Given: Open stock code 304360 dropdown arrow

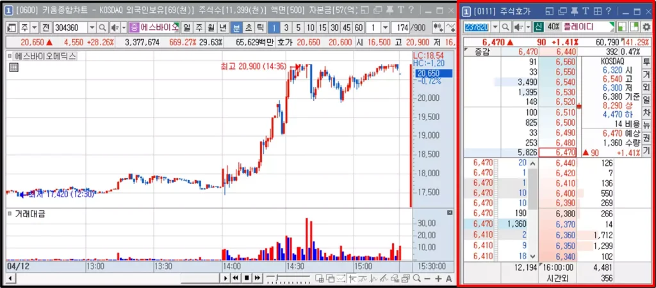Looking at the screenshot, I should pyautogui.click(x=92, y=28).
